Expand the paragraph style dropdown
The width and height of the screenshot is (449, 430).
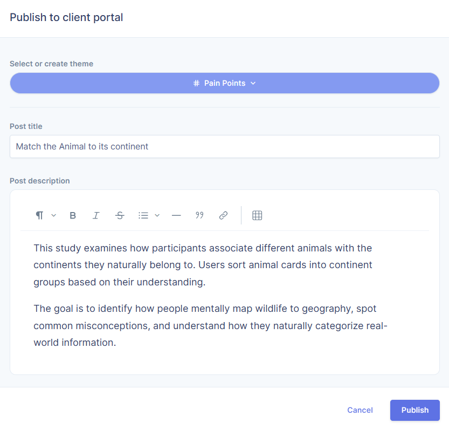[43, 215]
